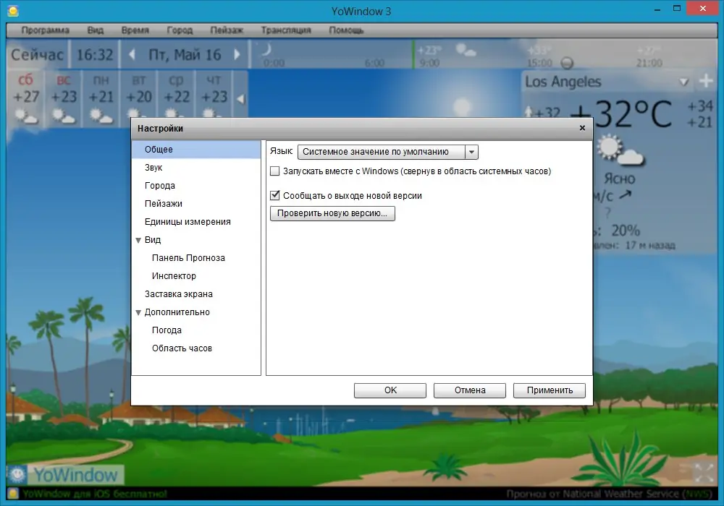Viewport: 724px width, 506px height.
Task: Confirm settings with OK button
Action: (390, 390)
